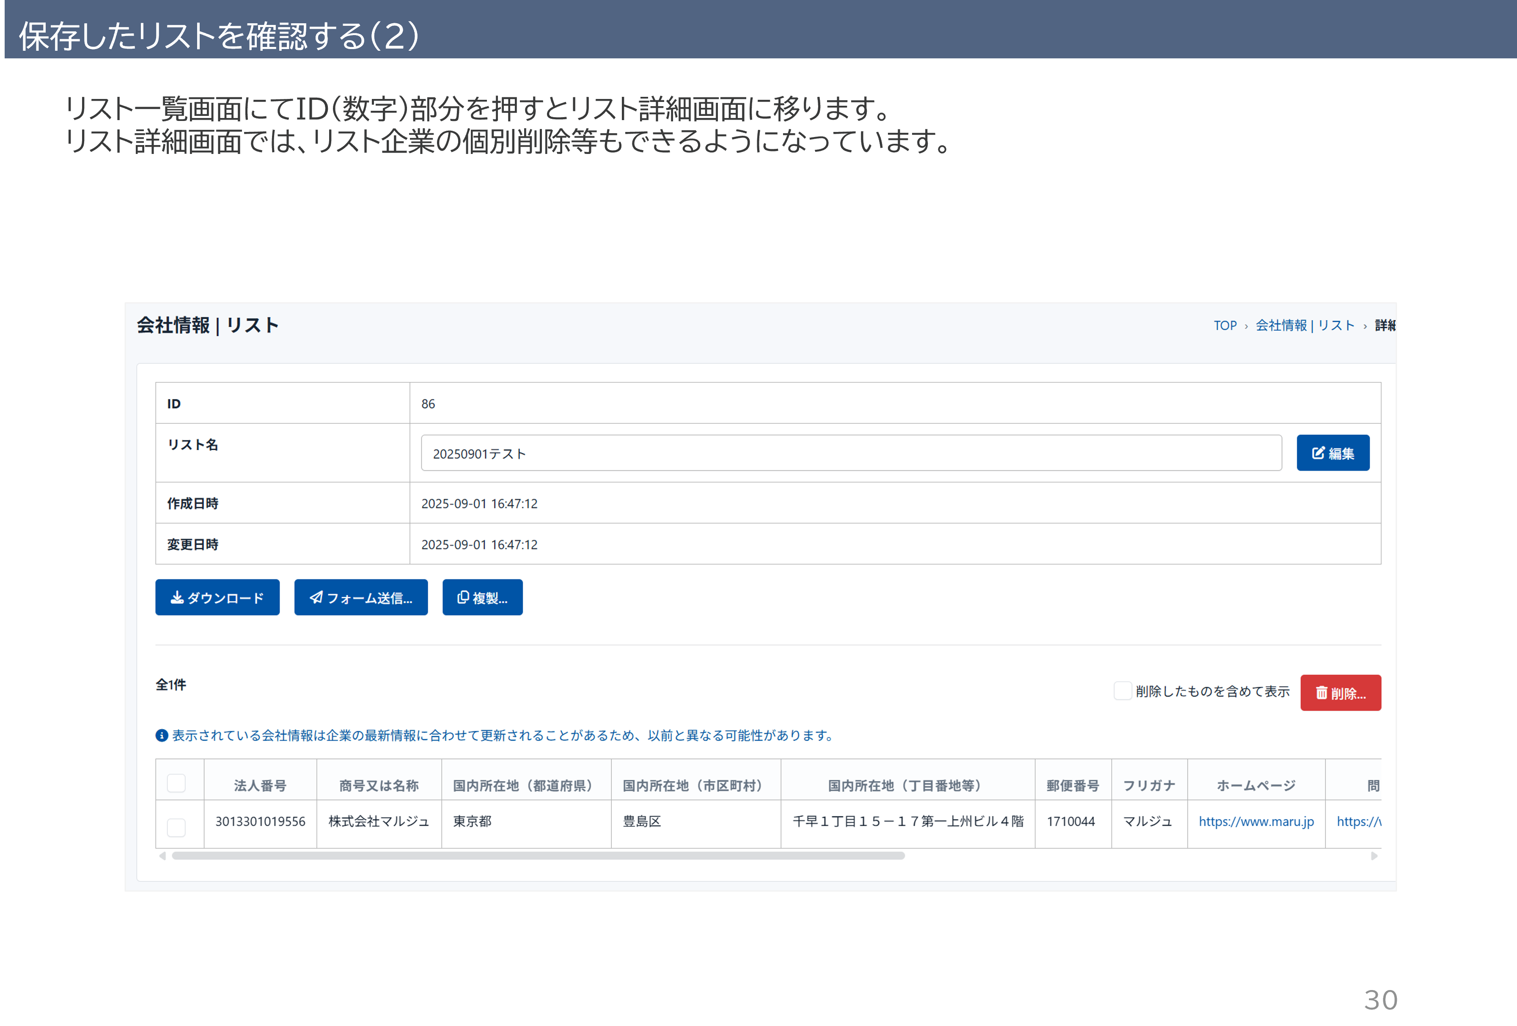Click the 法人番号 column header
Screen dimensions: 1517x1026
tap(260, 785)
